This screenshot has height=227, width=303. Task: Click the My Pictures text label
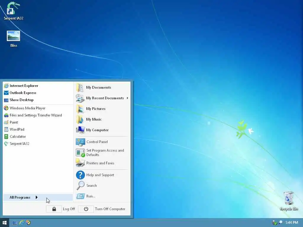click(x=96, y=109)
